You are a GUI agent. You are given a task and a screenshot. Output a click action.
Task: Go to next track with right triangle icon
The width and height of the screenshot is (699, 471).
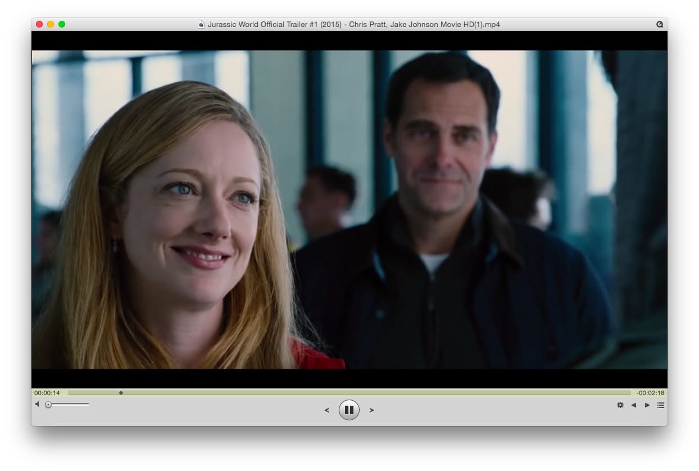click(647, 405)
